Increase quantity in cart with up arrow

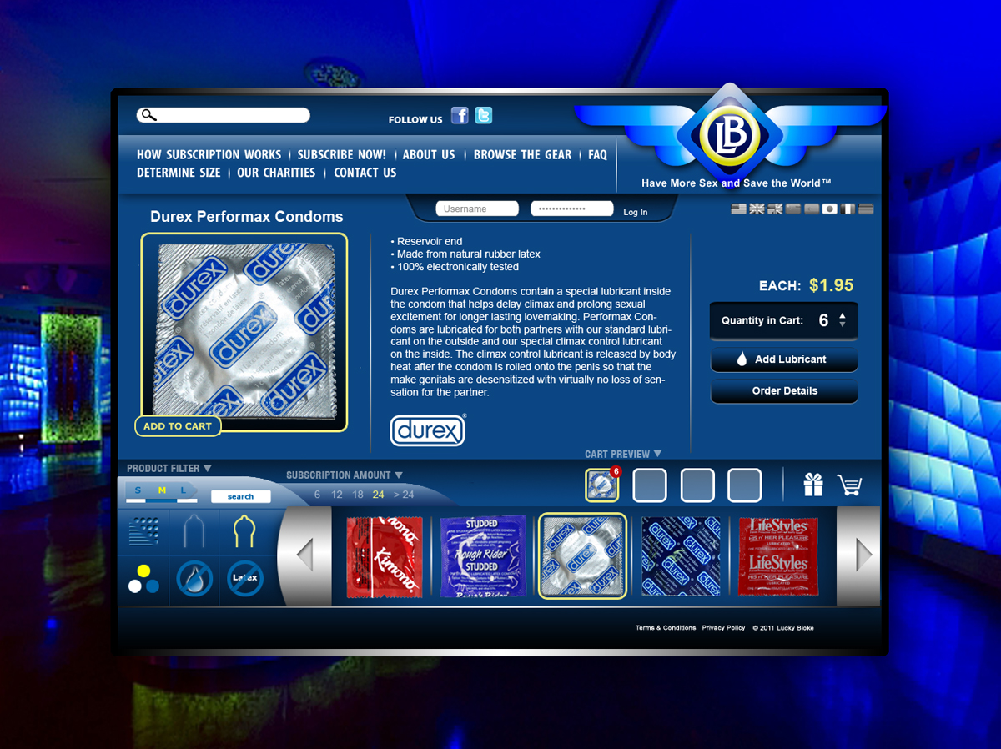(x=843, y=315)
